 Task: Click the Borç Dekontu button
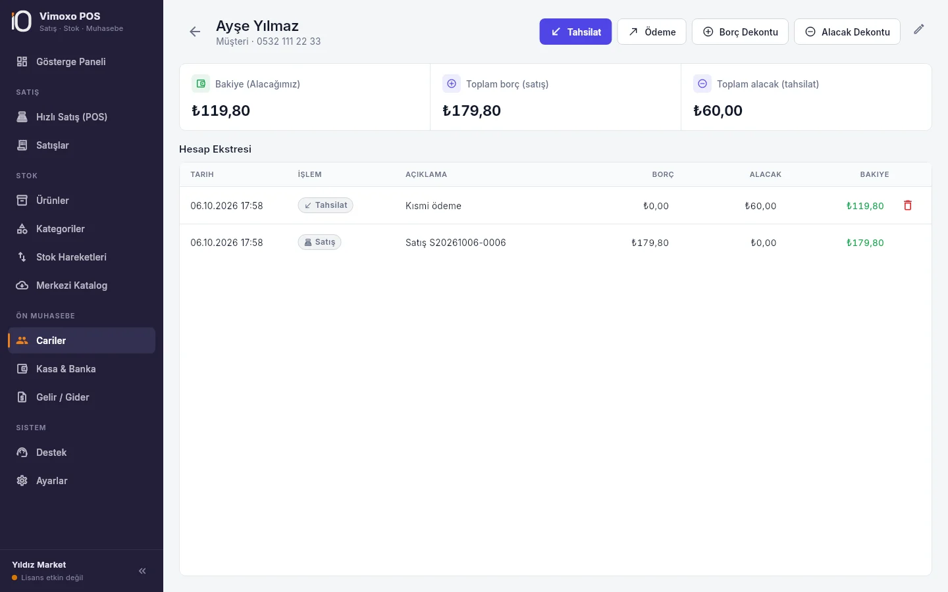pyautogui.click(x=740, y=32)
